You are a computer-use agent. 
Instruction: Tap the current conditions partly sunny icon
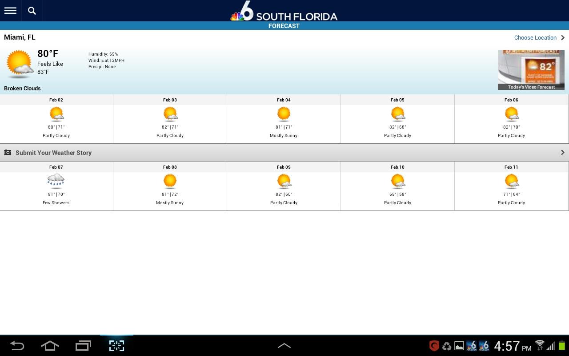(x=20, y=64)
